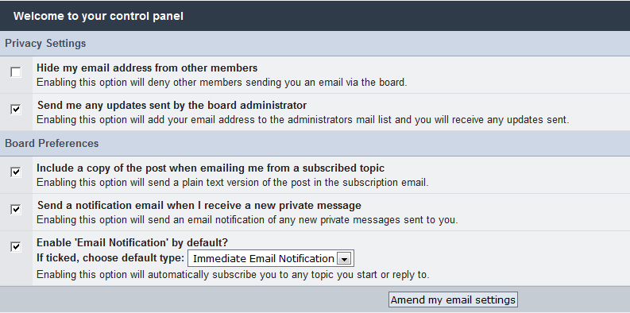Click the description about administrators mail list
This screenshot has width=630, height=313.
coord(303,120)
